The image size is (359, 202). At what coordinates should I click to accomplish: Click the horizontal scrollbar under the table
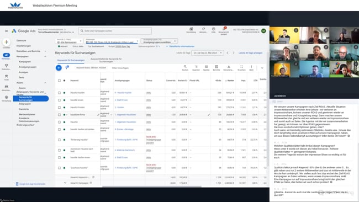pyautogui.click(x=152, y=187)
